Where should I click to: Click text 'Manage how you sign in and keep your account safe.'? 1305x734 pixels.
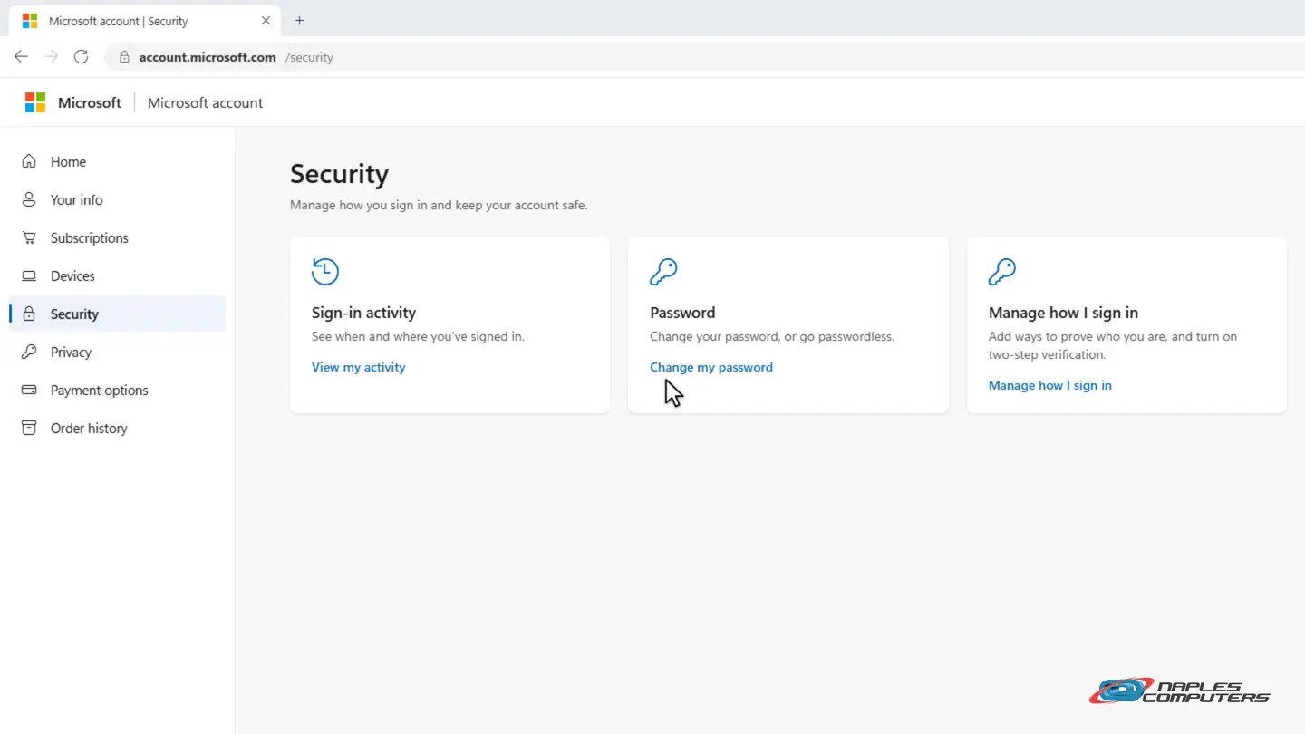click(x=439, y=205)
